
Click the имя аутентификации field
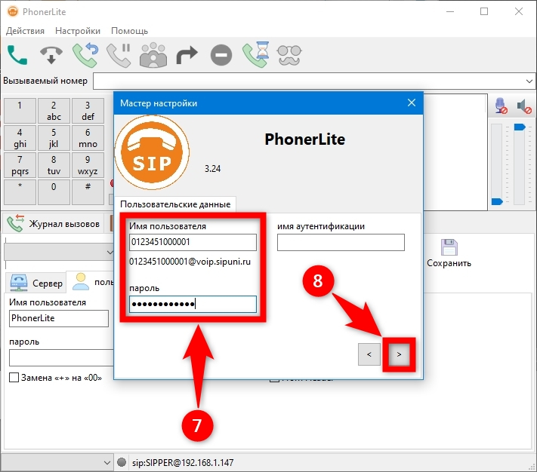341,242
